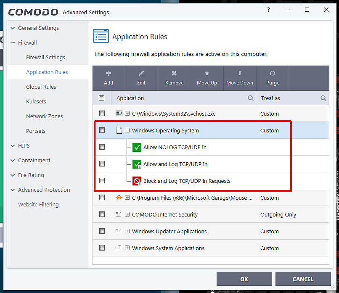
Task: Select Application Rules in the sidebar
Action: (x=47, y=72)
